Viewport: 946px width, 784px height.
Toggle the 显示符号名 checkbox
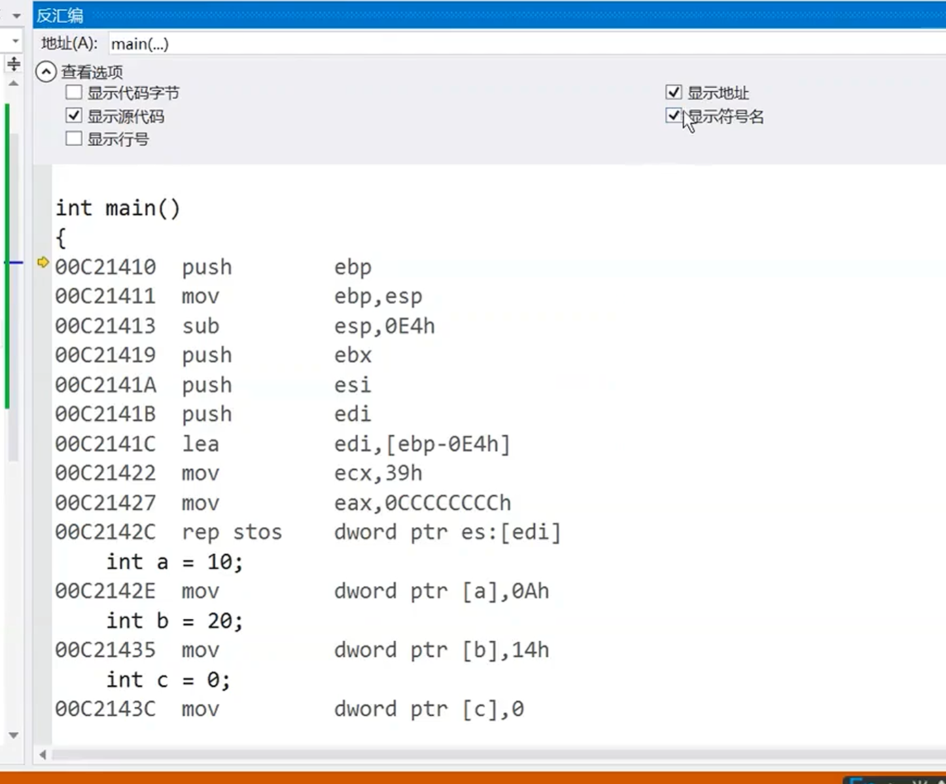[673, 116]
